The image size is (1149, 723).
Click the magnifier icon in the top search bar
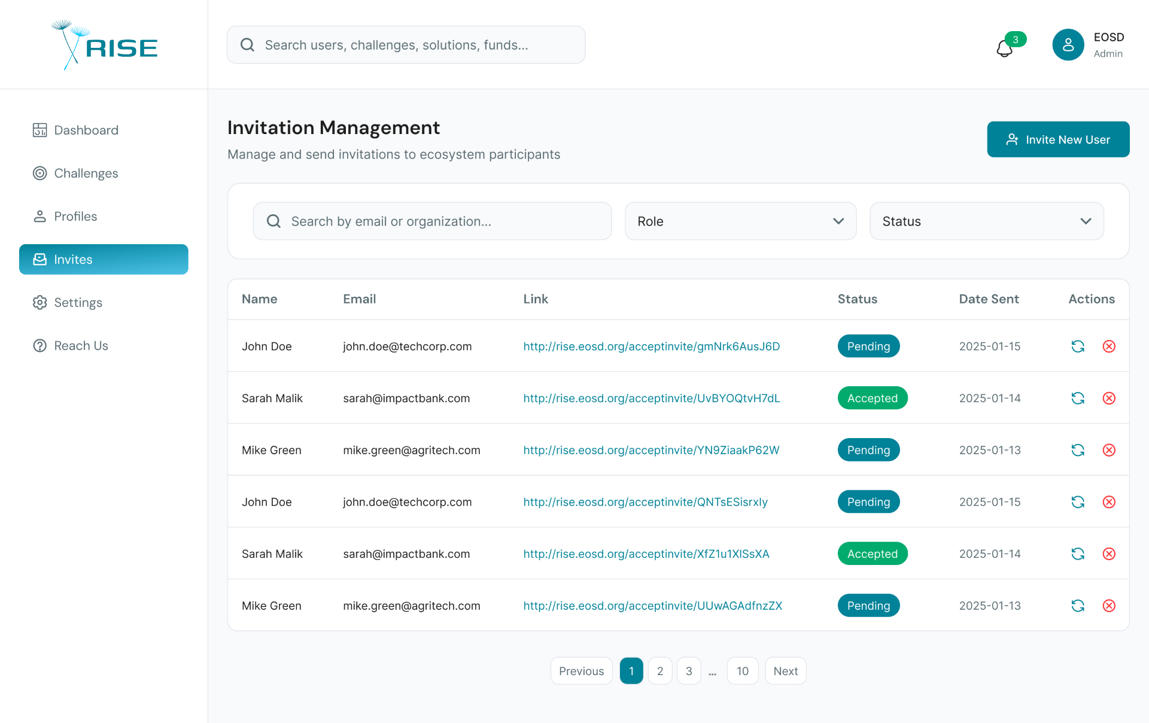[247, 45]
